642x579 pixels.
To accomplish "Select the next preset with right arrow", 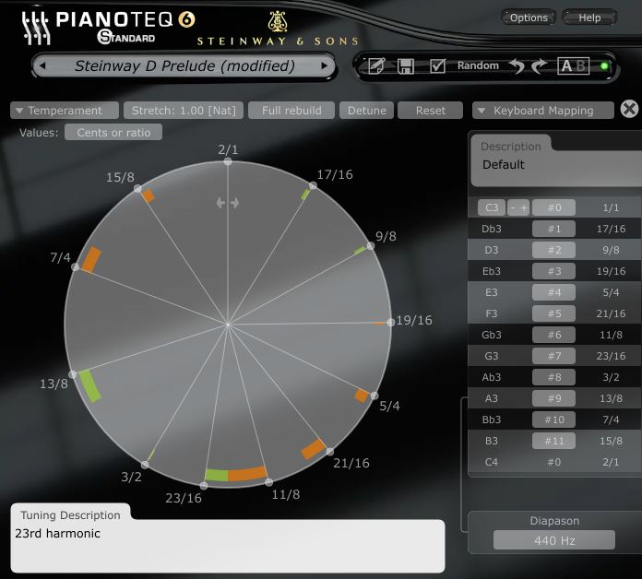I will (x=325, y=65).
